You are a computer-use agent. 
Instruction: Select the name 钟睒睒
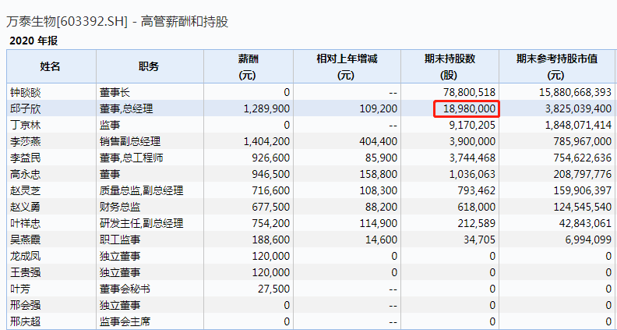[26, 93]
